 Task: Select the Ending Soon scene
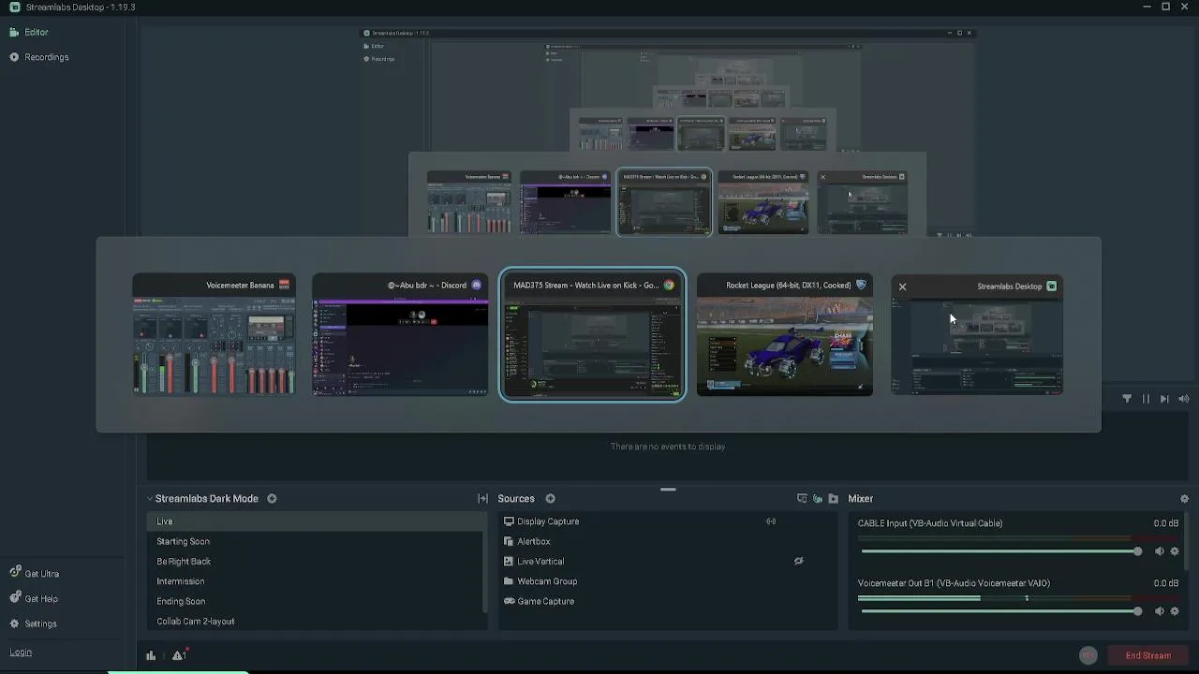(317, 601)
